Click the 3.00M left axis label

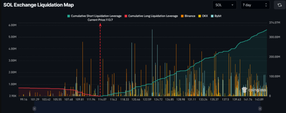click(x=12, y=61)
